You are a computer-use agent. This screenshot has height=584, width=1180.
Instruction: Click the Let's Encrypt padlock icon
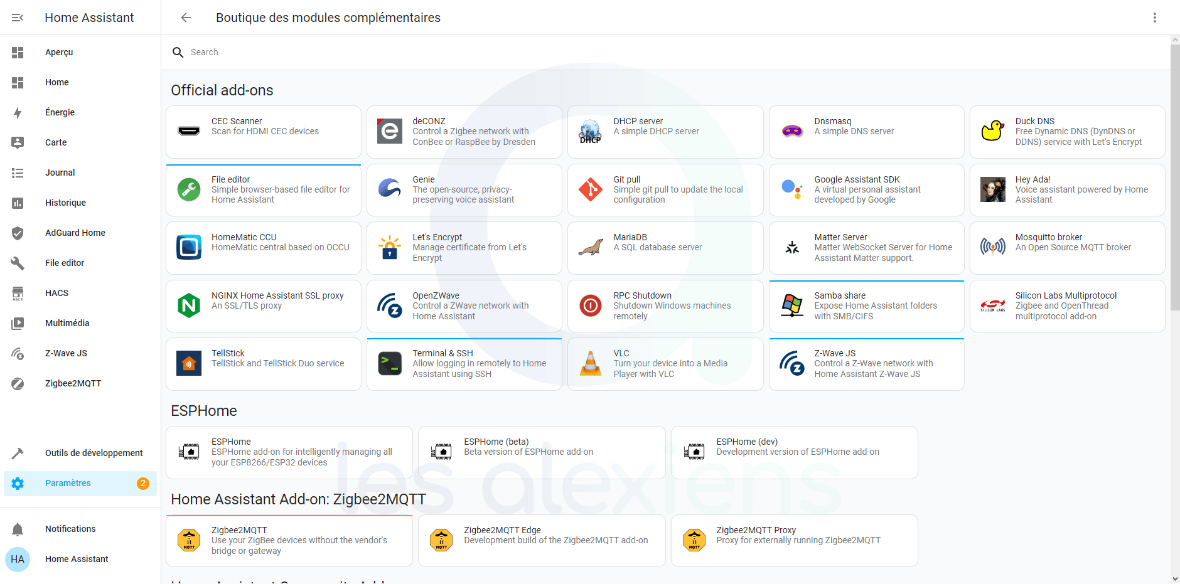click(390, 247)
